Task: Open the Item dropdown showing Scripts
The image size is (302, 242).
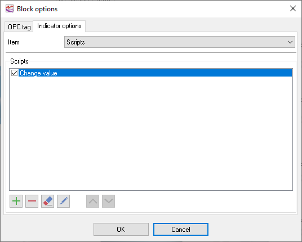Action: tap(180, 42)
